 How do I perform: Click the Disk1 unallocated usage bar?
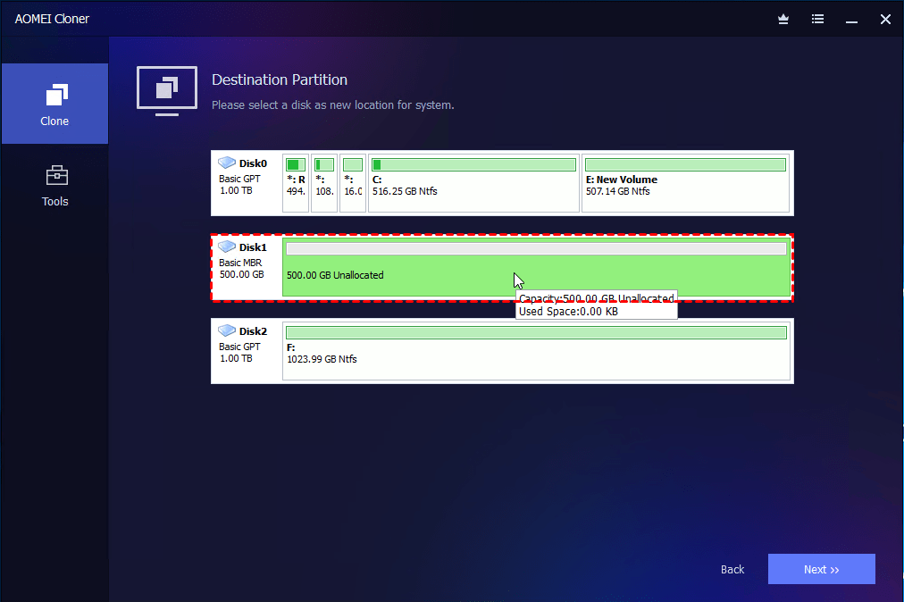(x=536, y=248)
